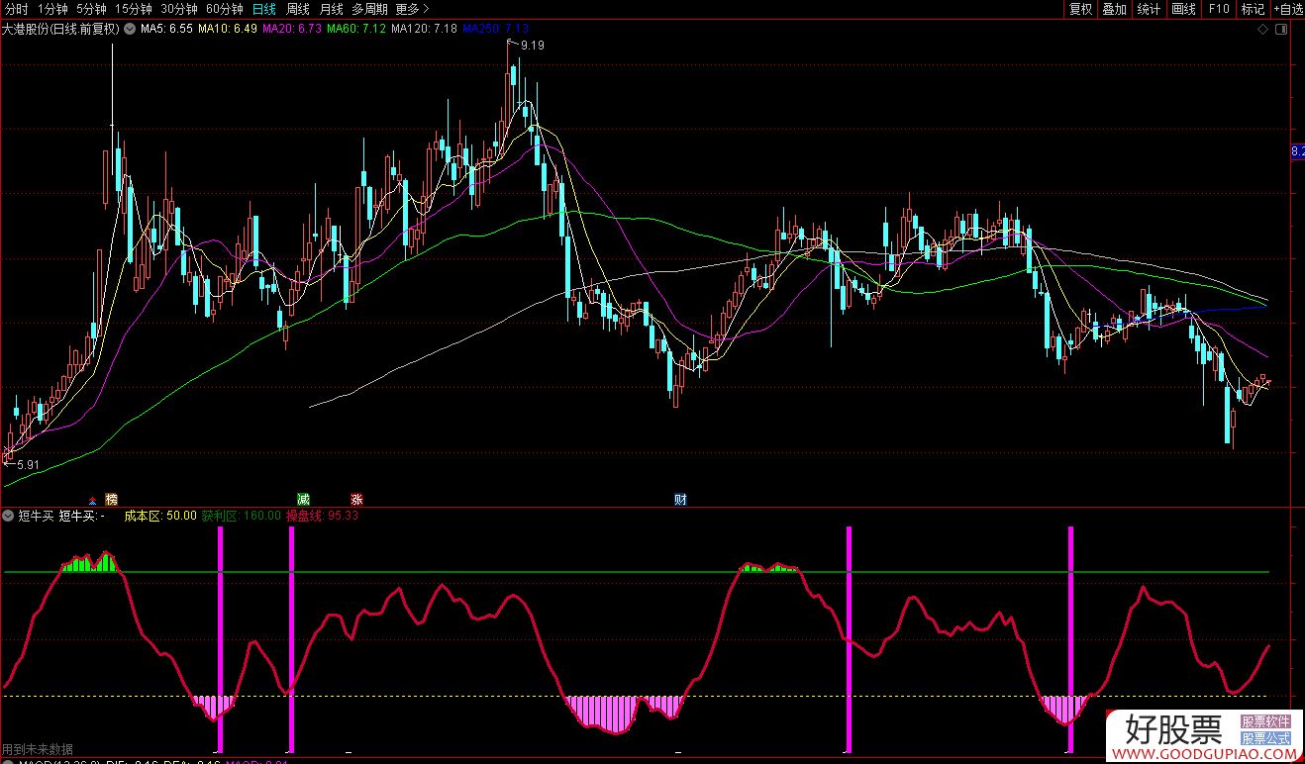Click the MA10: 6.49 label
1305x764 pixels.
tap(228, 29)
